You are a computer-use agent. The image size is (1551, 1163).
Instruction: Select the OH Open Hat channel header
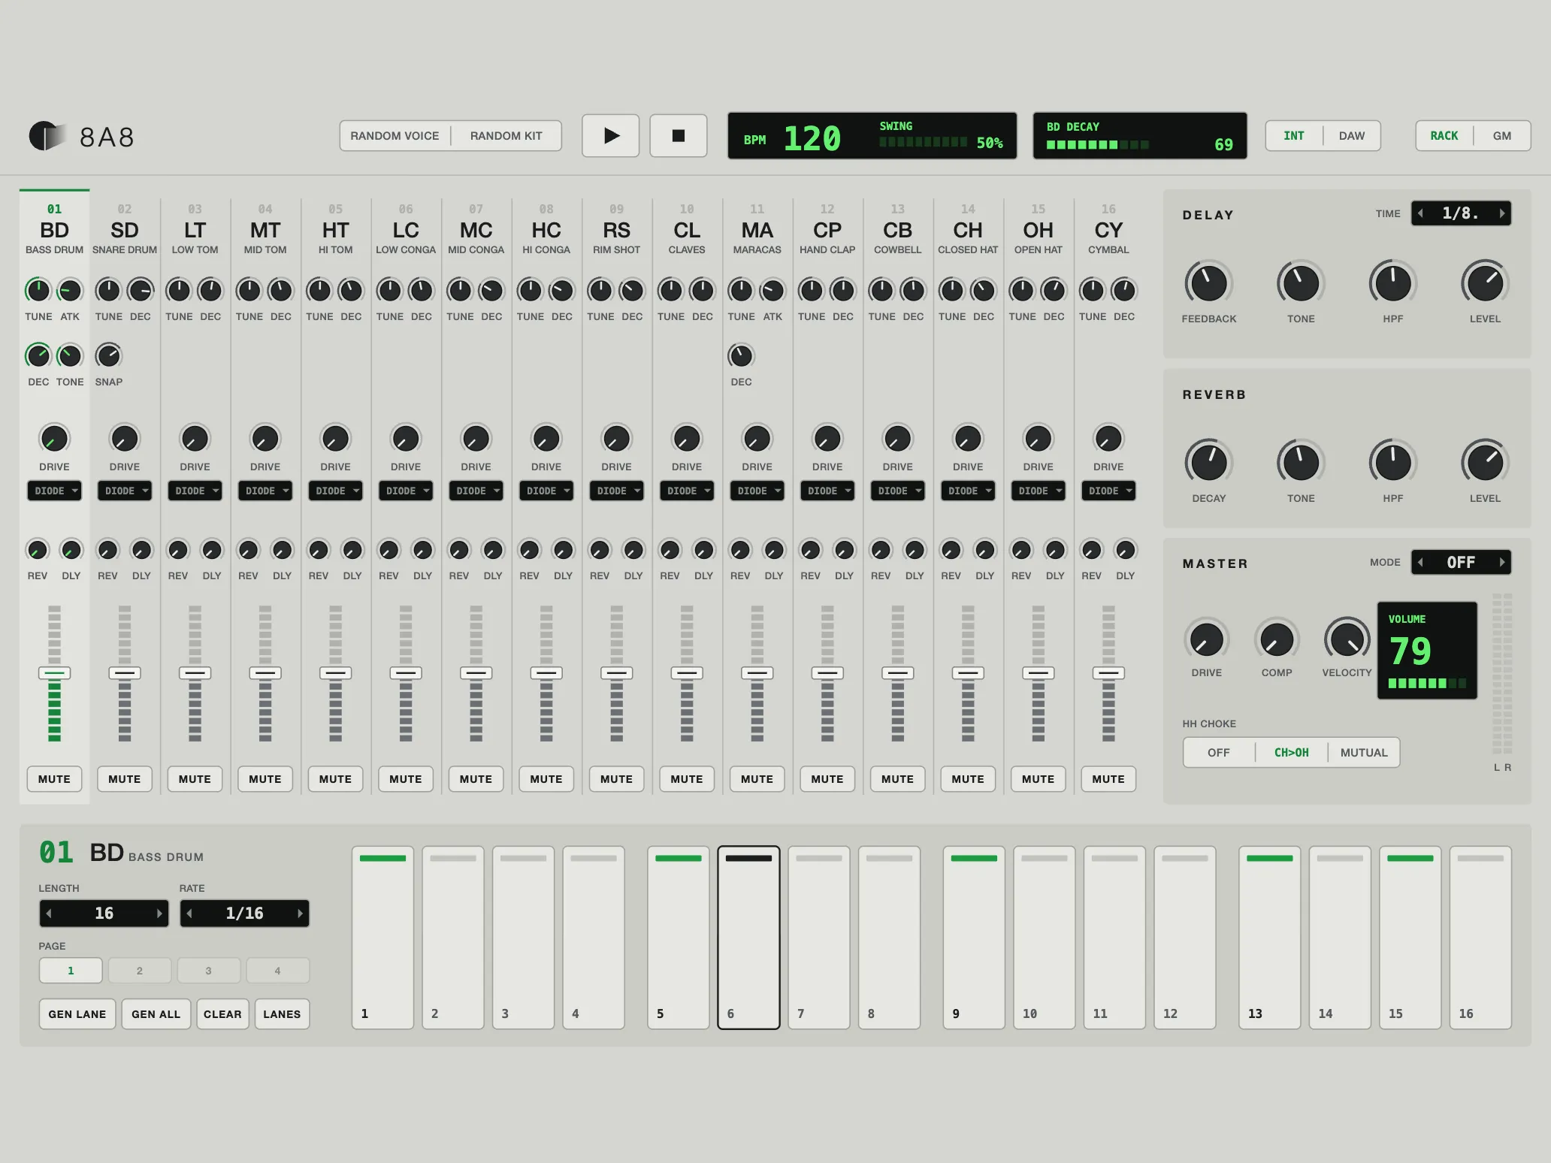coord(1038,228)
